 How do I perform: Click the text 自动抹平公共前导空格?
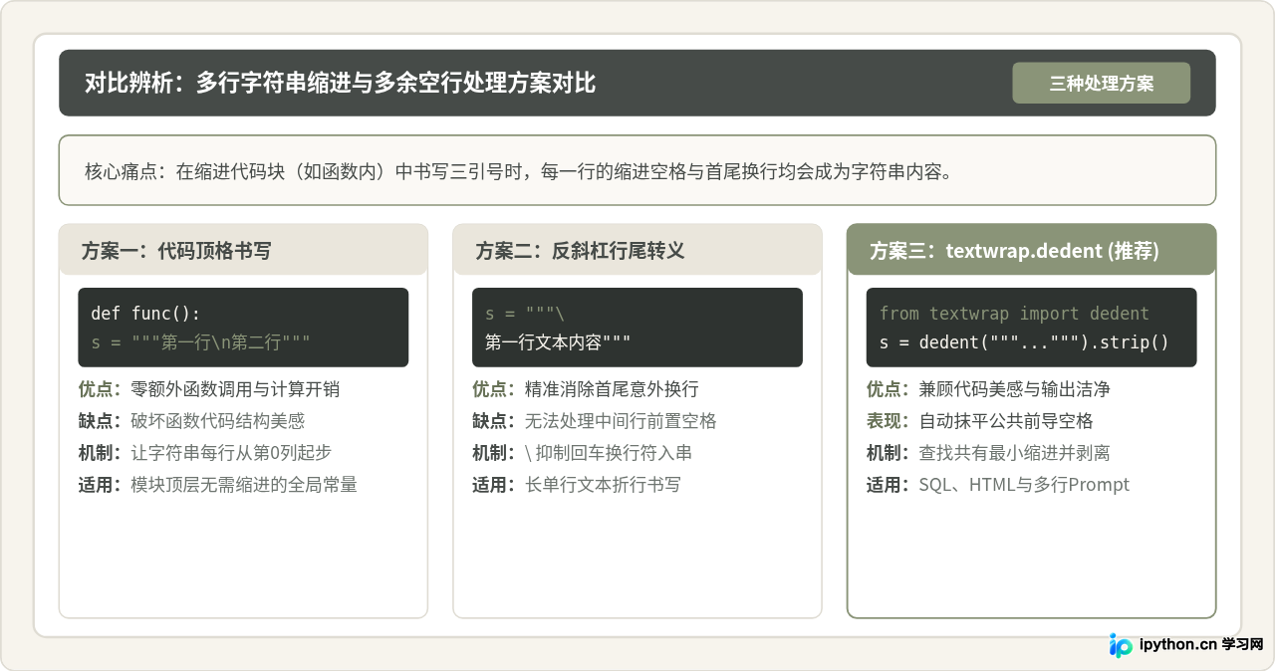coord(1006,421)
